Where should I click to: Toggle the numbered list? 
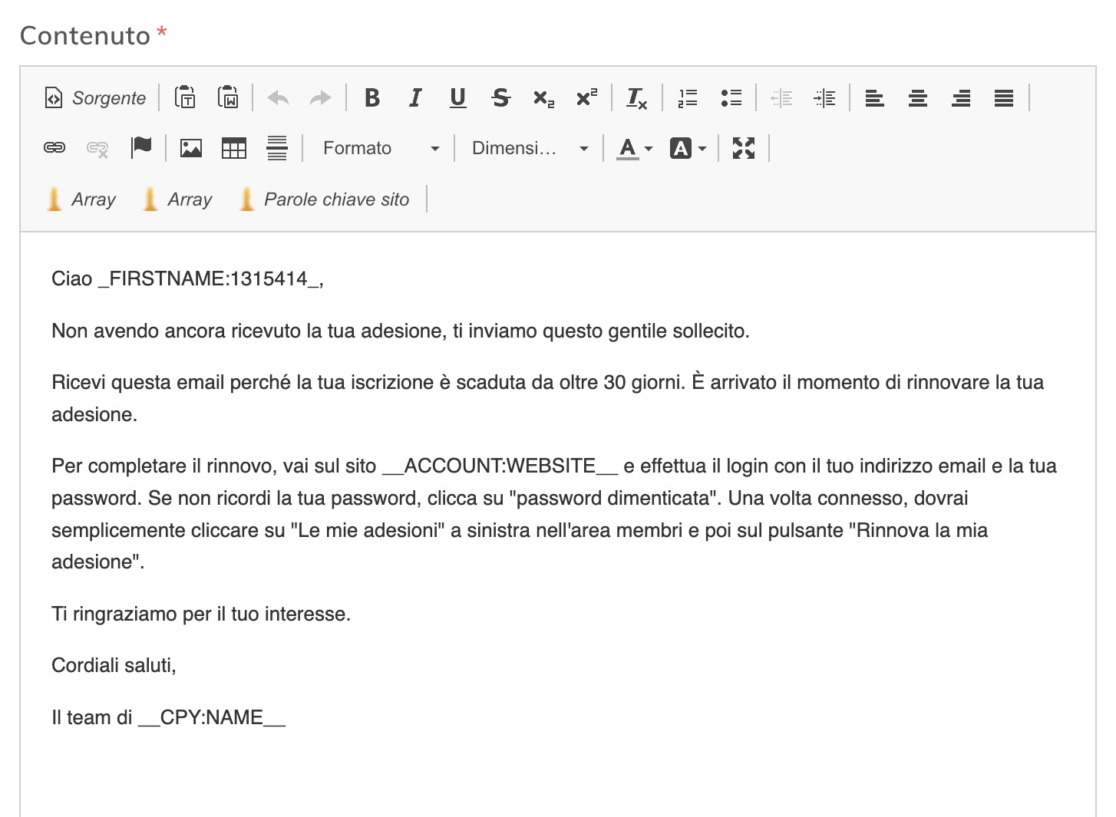pyautogui.click(x=687, y=97)
